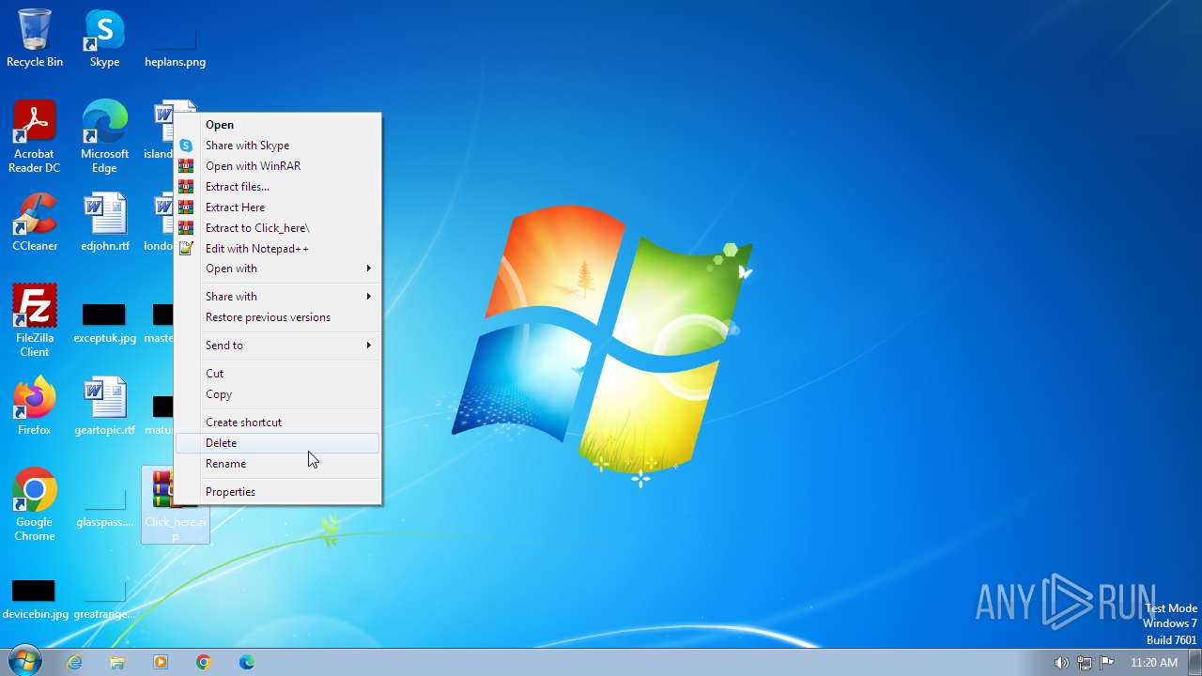
Task: Choose Create shortcut
Action: pyautogui.click(x=278, y=422)
